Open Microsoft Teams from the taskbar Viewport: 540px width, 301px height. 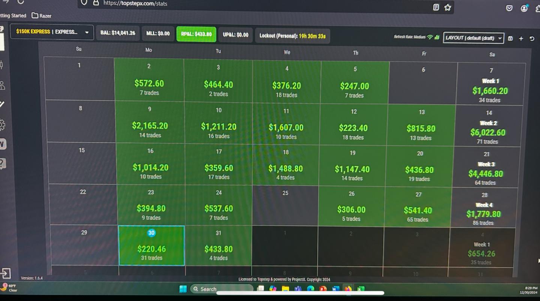coord(298,289)
